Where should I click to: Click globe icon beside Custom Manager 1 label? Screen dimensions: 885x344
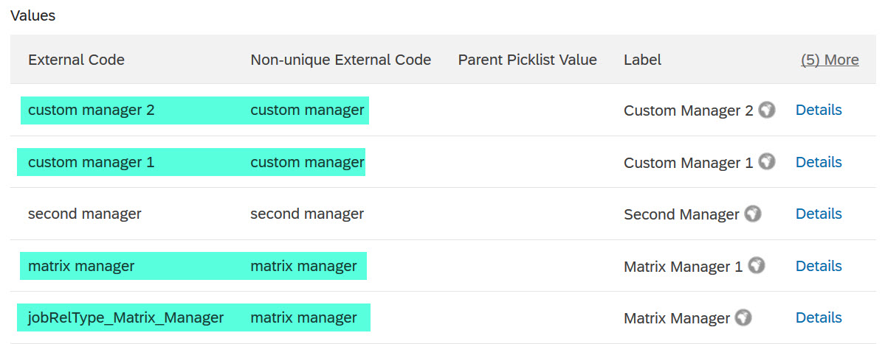click(766, 162)
